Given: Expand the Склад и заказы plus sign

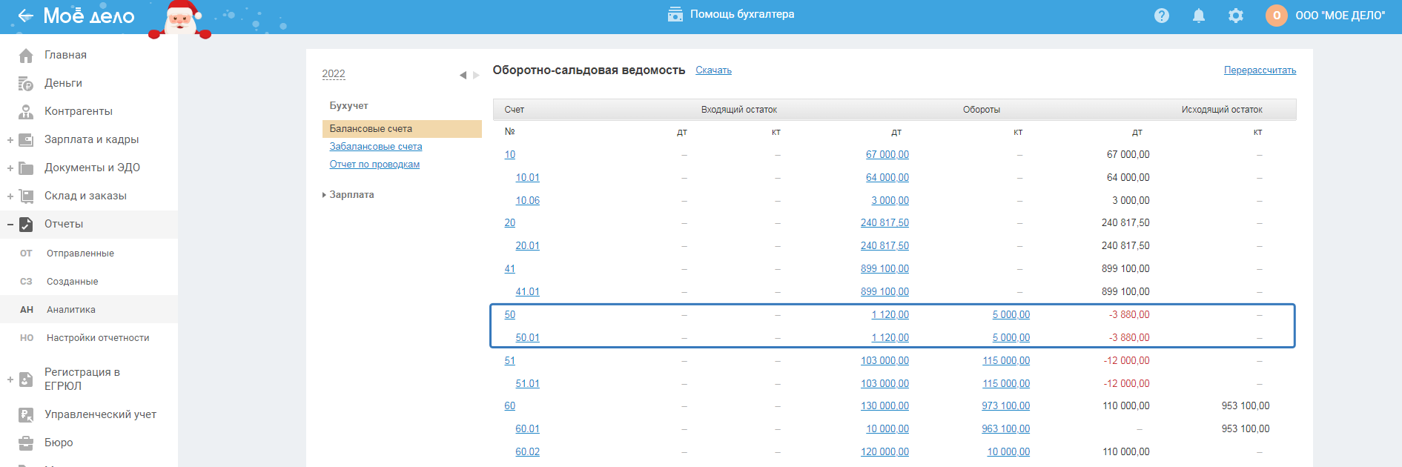Looking at the screenshot, I should tap(10, 196).
